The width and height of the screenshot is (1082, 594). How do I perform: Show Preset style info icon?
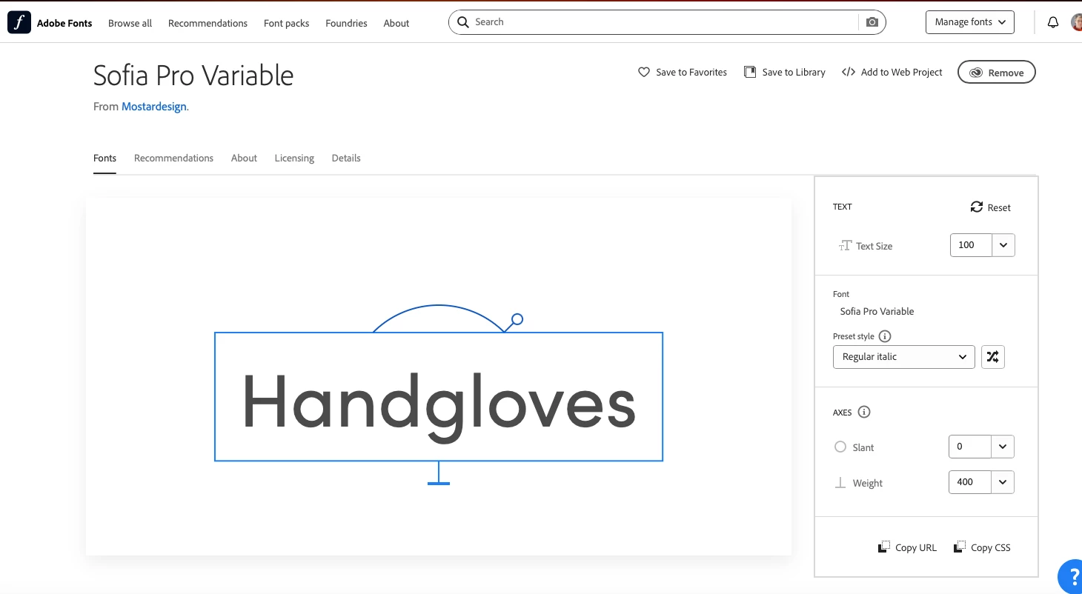(885, 336)
